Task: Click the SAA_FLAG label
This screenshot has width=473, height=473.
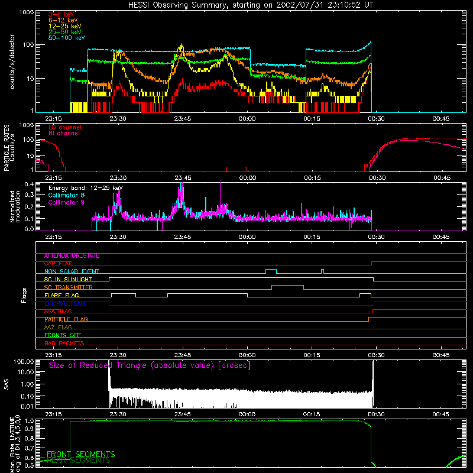Action: click(58, 312)
